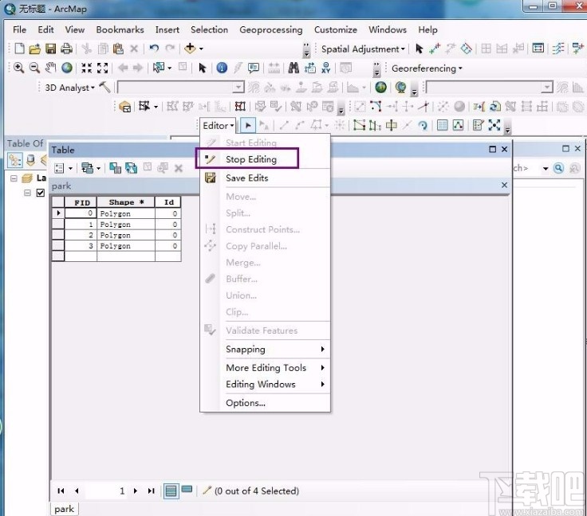
Task: Click the Shape * column header
Action: [x=126, y=202]
